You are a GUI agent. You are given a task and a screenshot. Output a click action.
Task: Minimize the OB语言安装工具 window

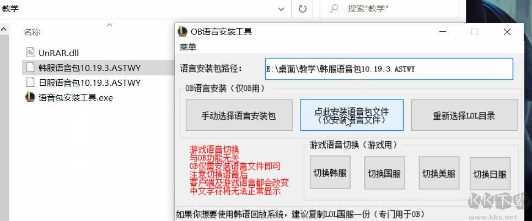443,32
